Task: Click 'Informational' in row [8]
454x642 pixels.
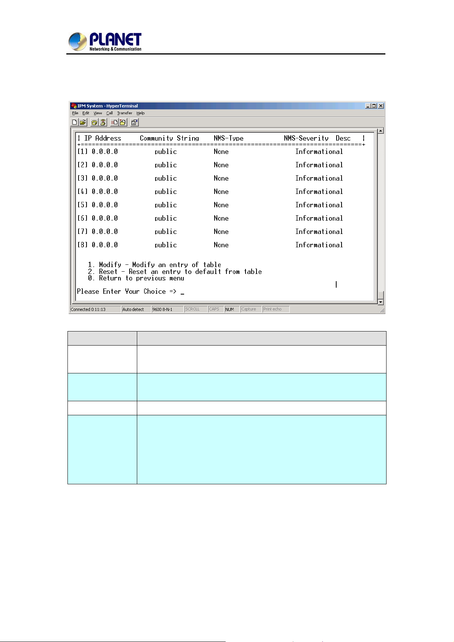Action: point(319,245)
